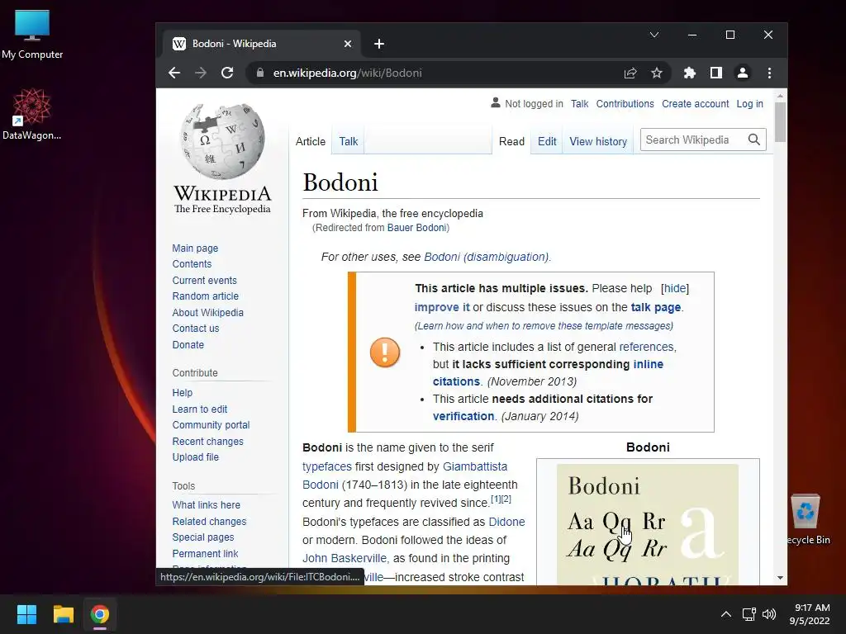846x634 pixels.
Task: Open the View history tab
Action: [x=598, y=141]
